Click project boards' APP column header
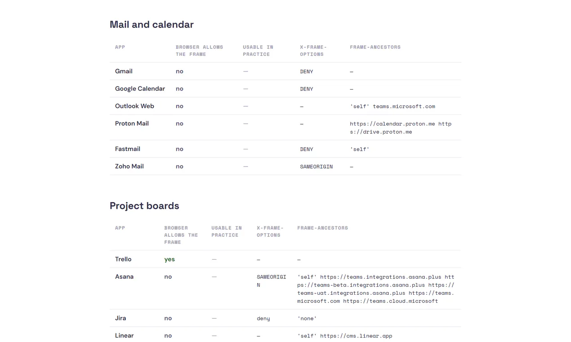Screen dimensions: 571x342 120,228
